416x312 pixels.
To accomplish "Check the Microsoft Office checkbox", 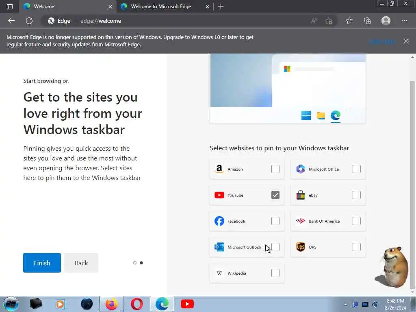I will (x=357, y=169).
